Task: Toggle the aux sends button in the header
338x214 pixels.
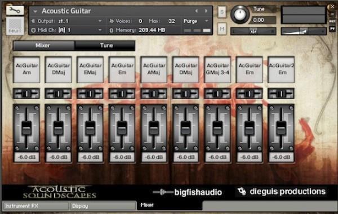Action: click(332, 21)
